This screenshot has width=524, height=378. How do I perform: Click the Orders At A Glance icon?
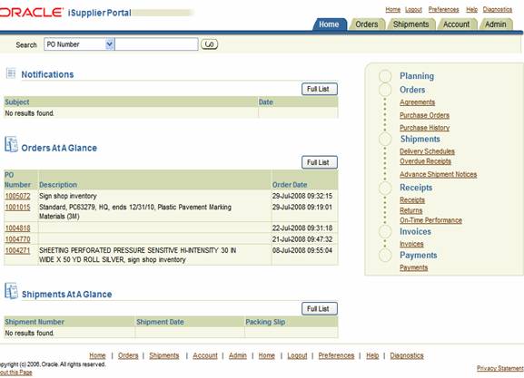tap(11, 144)
